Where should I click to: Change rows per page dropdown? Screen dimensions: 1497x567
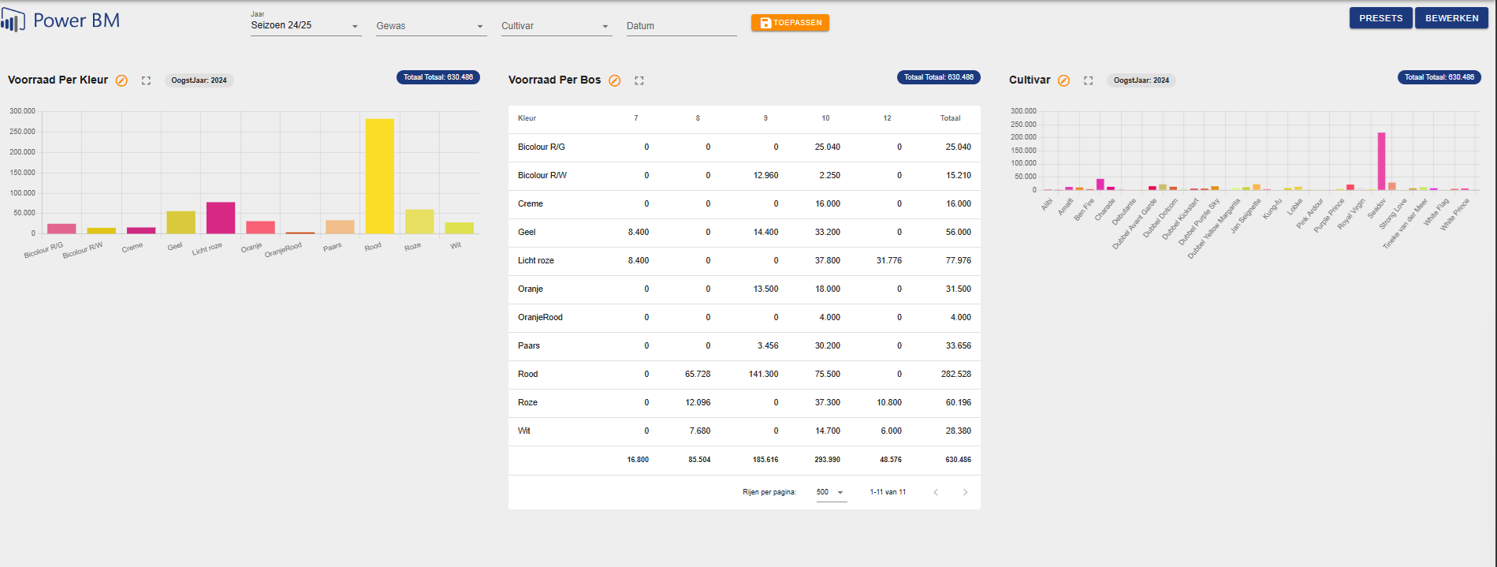pyautogui.click(x=831, y=492)
